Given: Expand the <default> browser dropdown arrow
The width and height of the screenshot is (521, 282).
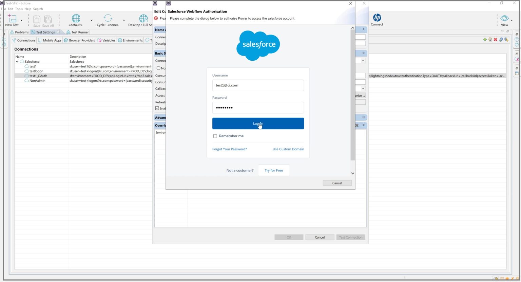Looking at the screenshot, I should point(91,20).
